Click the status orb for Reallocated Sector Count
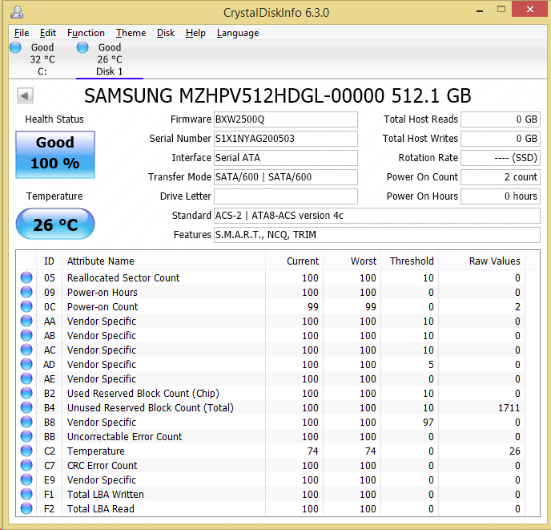551x530 pixels. coord(26,278)
